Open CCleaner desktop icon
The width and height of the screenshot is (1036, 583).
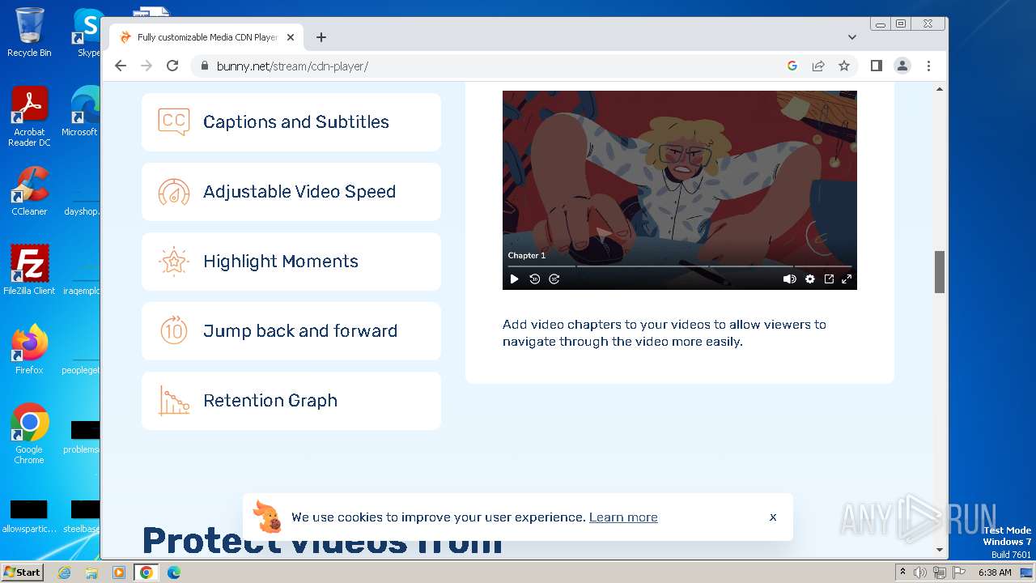point(29,192)
